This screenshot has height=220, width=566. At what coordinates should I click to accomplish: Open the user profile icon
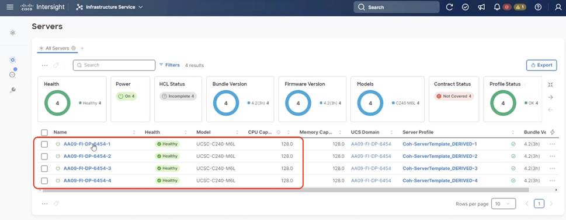[x=558, y=7]
